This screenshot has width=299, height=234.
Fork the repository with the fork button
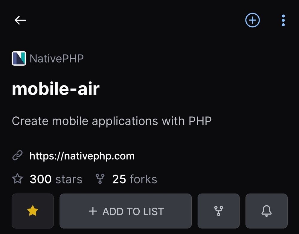tap(219, 211)
